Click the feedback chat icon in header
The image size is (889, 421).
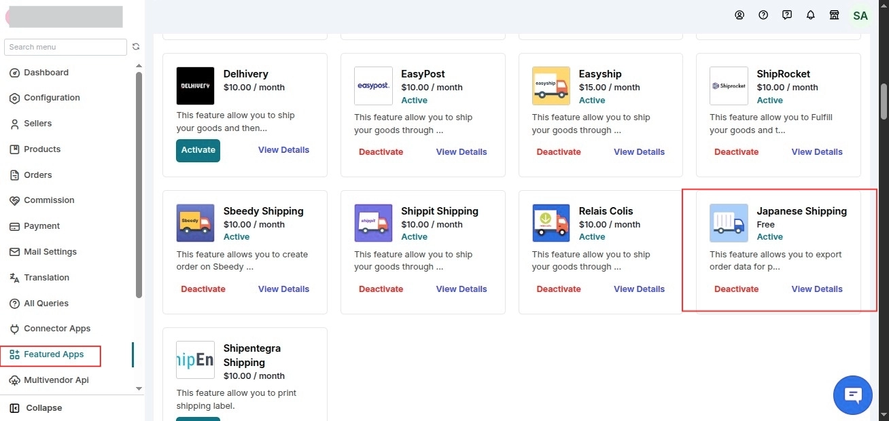coord(787,15)
